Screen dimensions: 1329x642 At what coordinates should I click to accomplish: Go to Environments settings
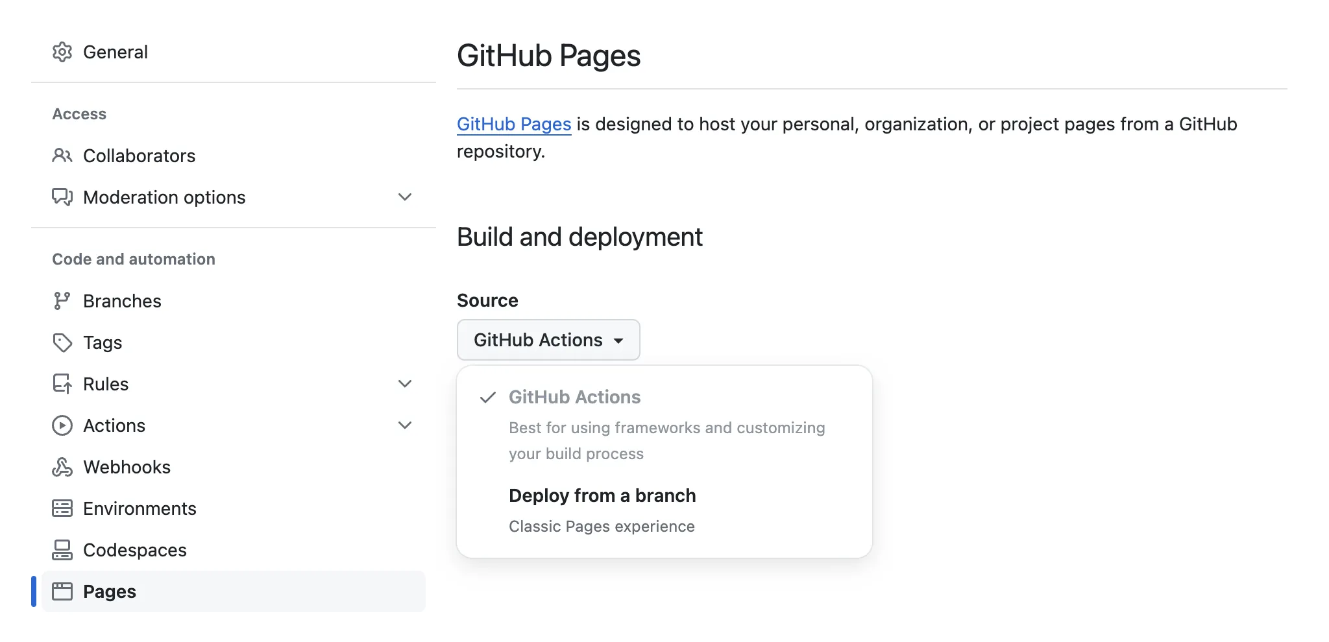click(234, 508)
